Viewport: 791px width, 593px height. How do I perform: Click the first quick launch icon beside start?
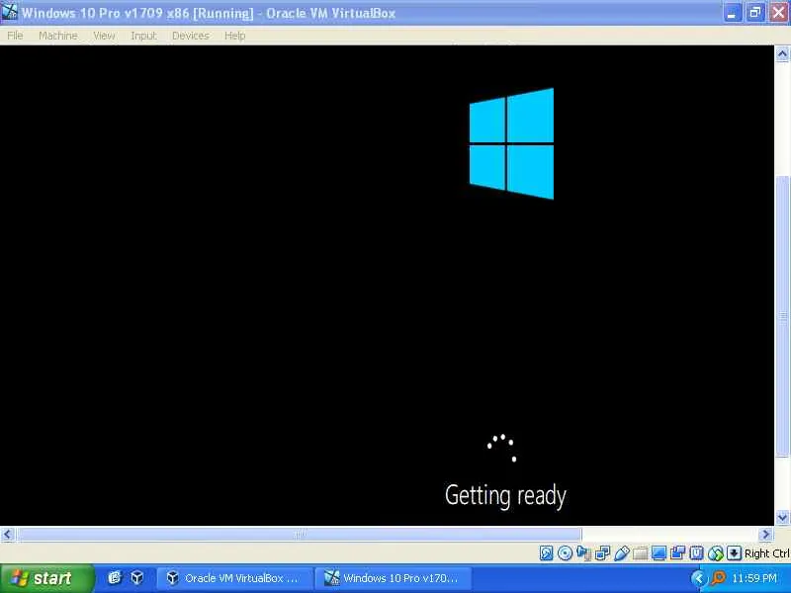[115, 578]
